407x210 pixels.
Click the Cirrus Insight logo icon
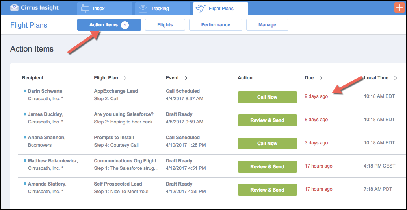(x=15, y=7)
